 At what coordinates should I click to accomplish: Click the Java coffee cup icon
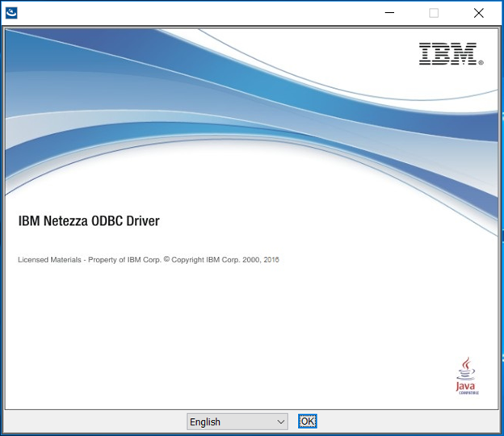point(466,369)
